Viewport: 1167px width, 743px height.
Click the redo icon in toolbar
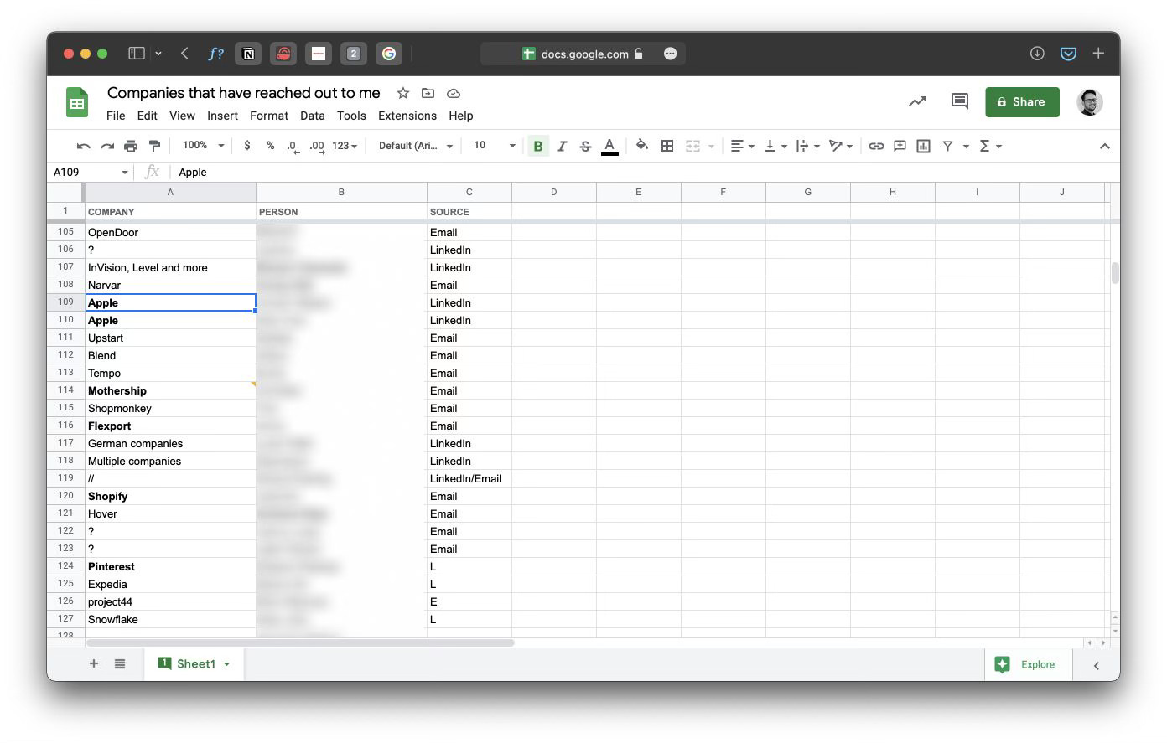pos(106,146)
